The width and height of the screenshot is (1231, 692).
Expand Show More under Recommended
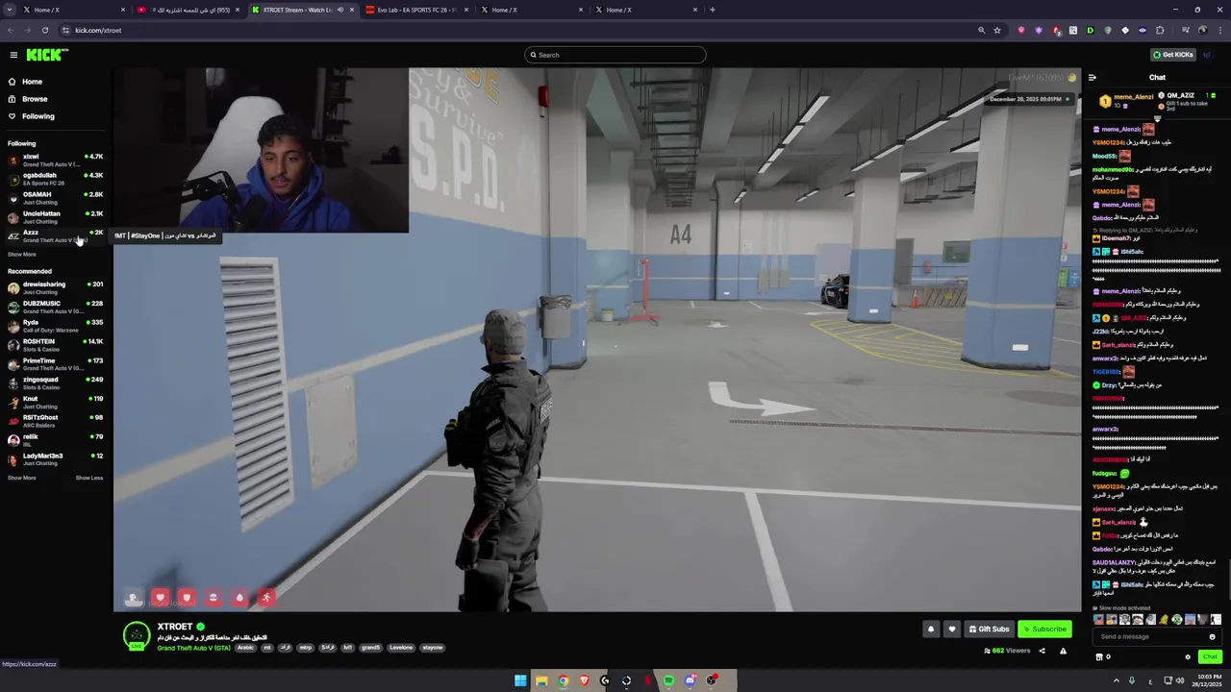click(x=21, y=478)
